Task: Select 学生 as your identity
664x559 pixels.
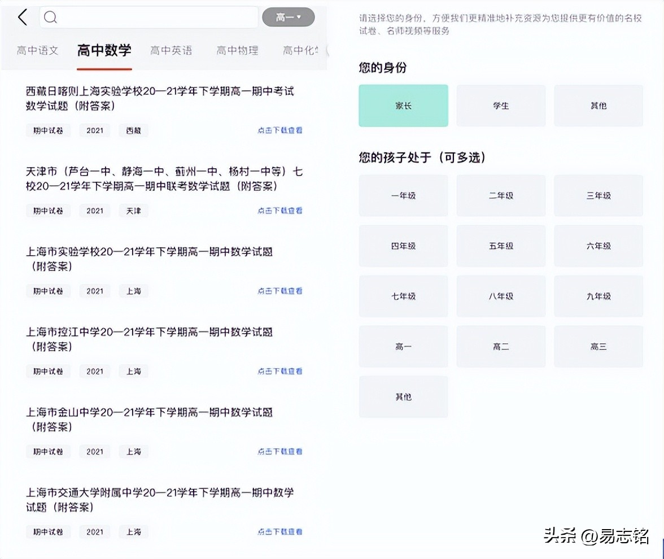Action: 501,106
